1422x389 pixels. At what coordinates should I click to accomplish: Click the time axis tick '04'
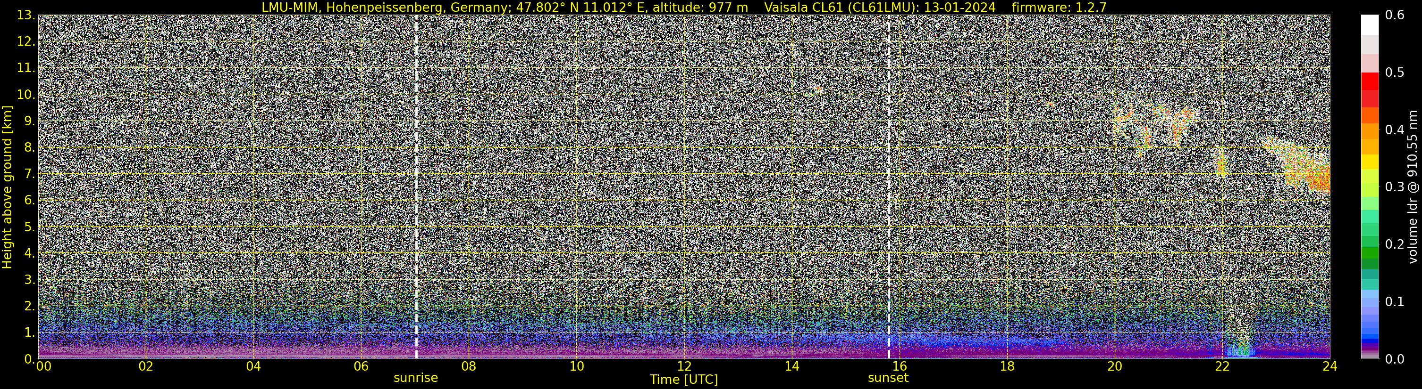click(253, 366)
